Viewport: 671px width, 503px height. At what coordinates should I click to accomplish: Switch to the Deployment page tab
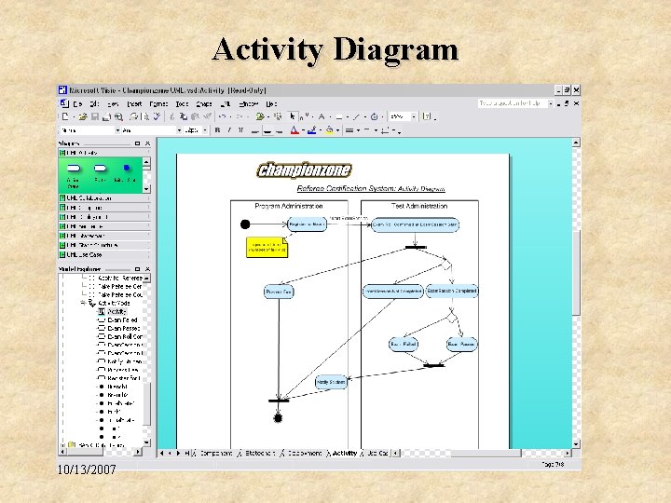point(304,453)
